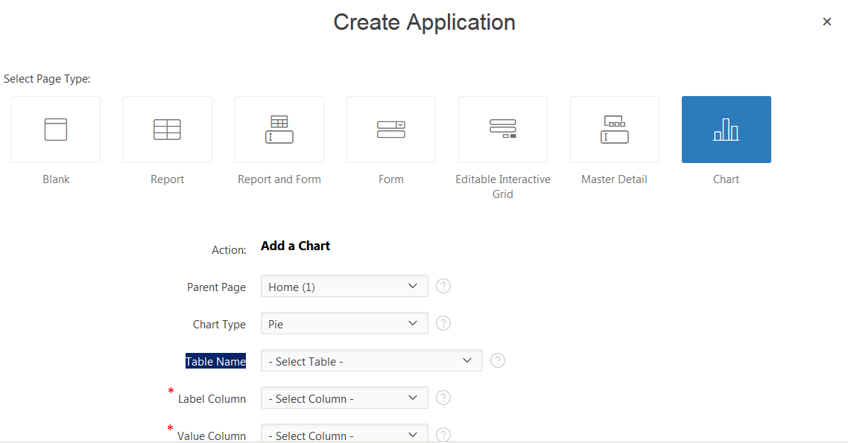Viewport: 848px width, 443px height.
Task: Open the Label Column dropdown
Action: pos(344,398)
